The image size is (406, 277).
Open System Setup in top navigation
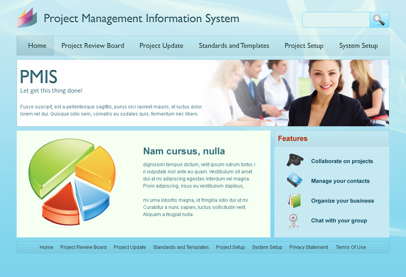pos(358,46)
